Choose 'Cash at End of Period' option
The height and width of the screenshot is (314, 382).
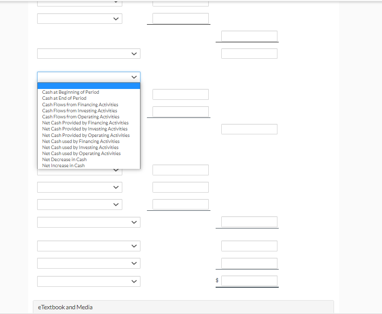(89, 98)
